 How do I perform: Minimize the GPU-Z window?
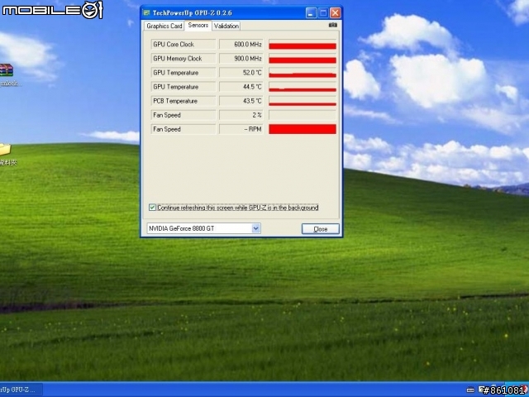point(311,13)
